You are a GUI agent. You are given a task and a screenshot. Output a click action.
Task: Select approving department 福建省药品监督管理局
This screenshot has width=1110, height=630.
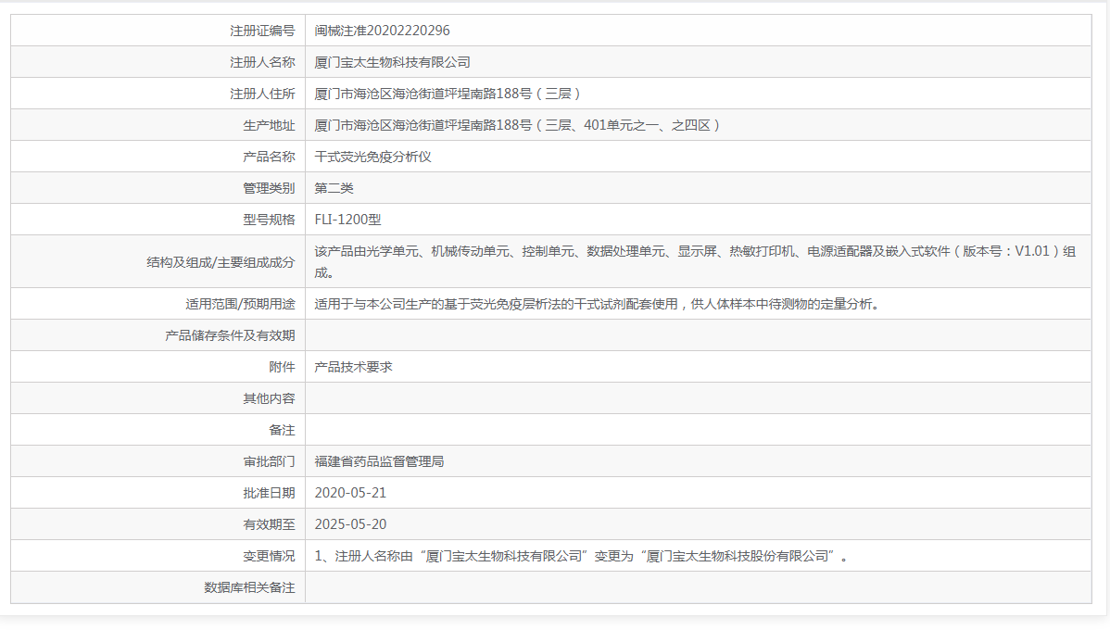point(380,461)
